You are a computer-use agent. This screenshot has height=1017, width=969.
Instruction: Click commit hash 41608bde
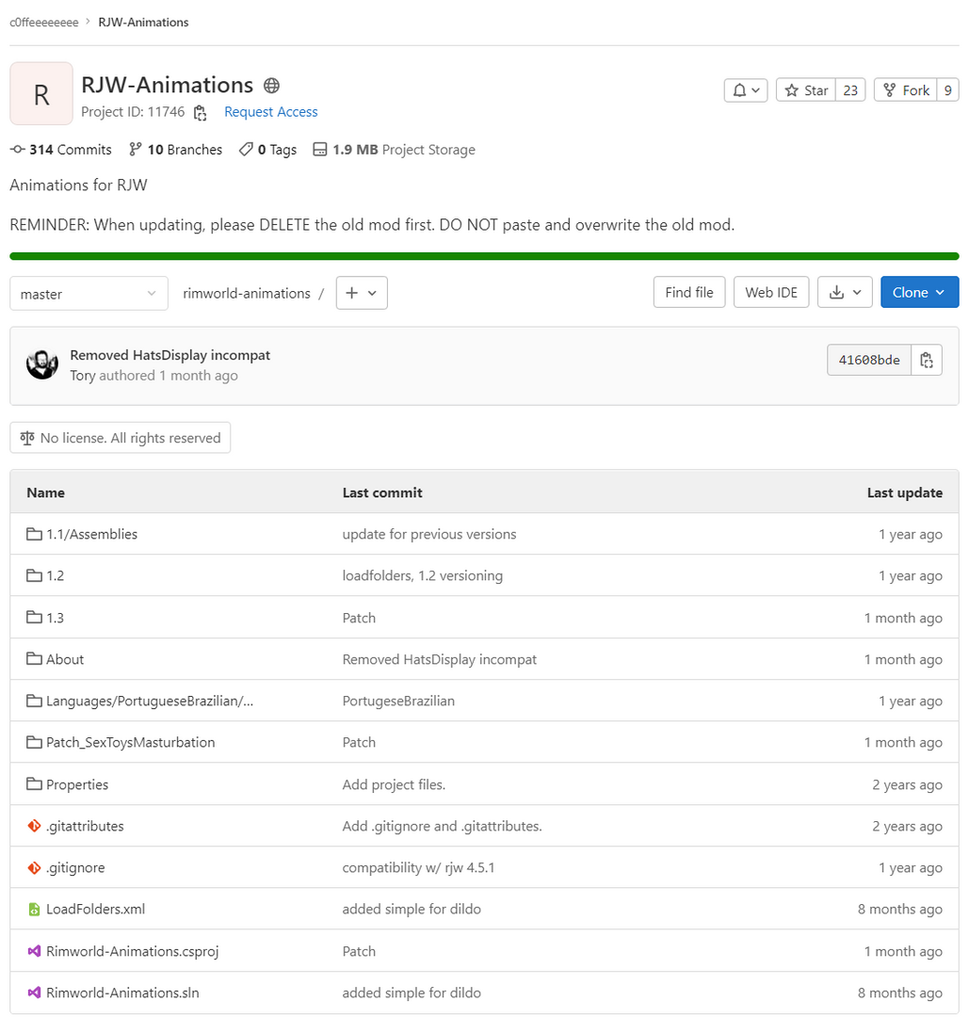[x=869, y=360]
